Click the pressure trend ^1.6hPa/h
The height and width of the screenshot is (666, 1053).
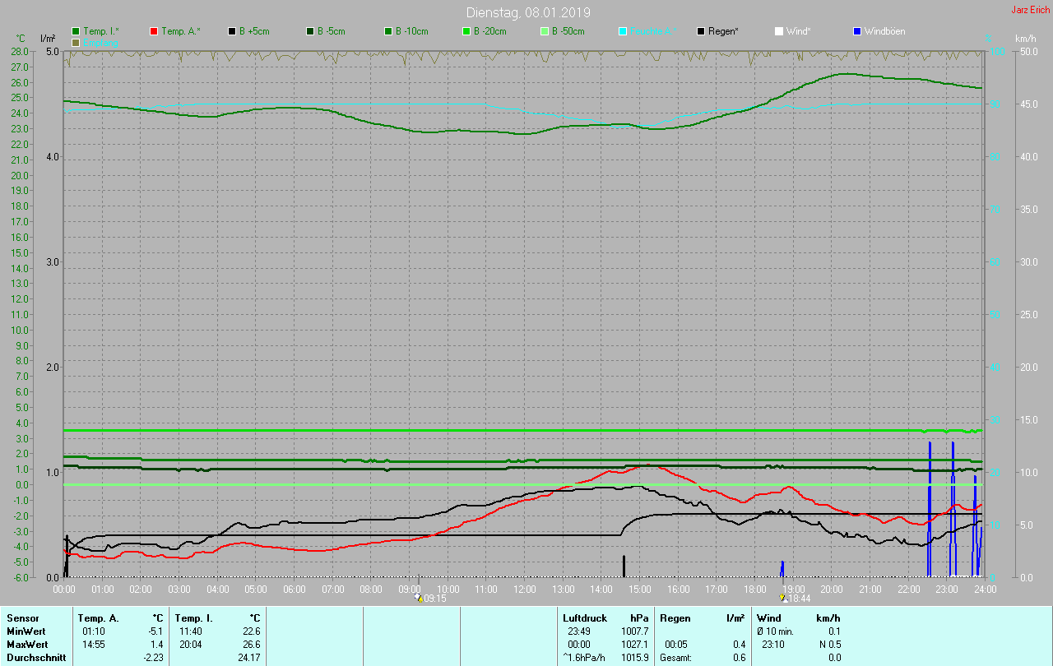tap(585, 657)
